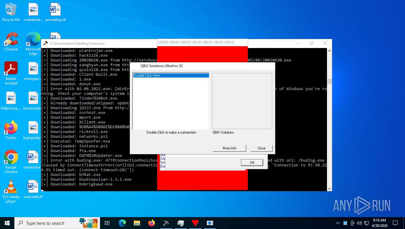Click 'Downloaded: rickroll.exe' console line
The width and height of the screenshot is (405, 229).
(x=74, y=131)
